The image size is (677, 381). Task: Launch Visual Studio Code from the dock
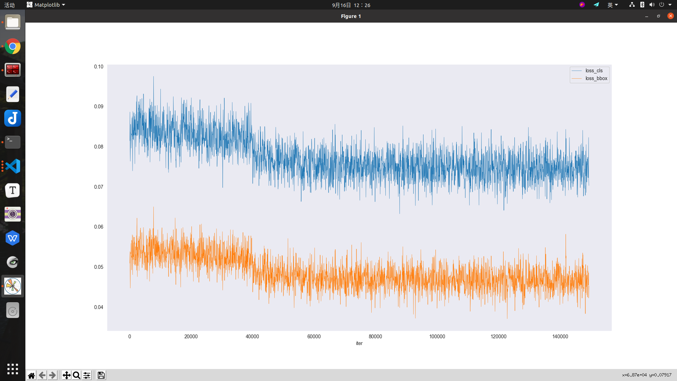tap(12, 166)
